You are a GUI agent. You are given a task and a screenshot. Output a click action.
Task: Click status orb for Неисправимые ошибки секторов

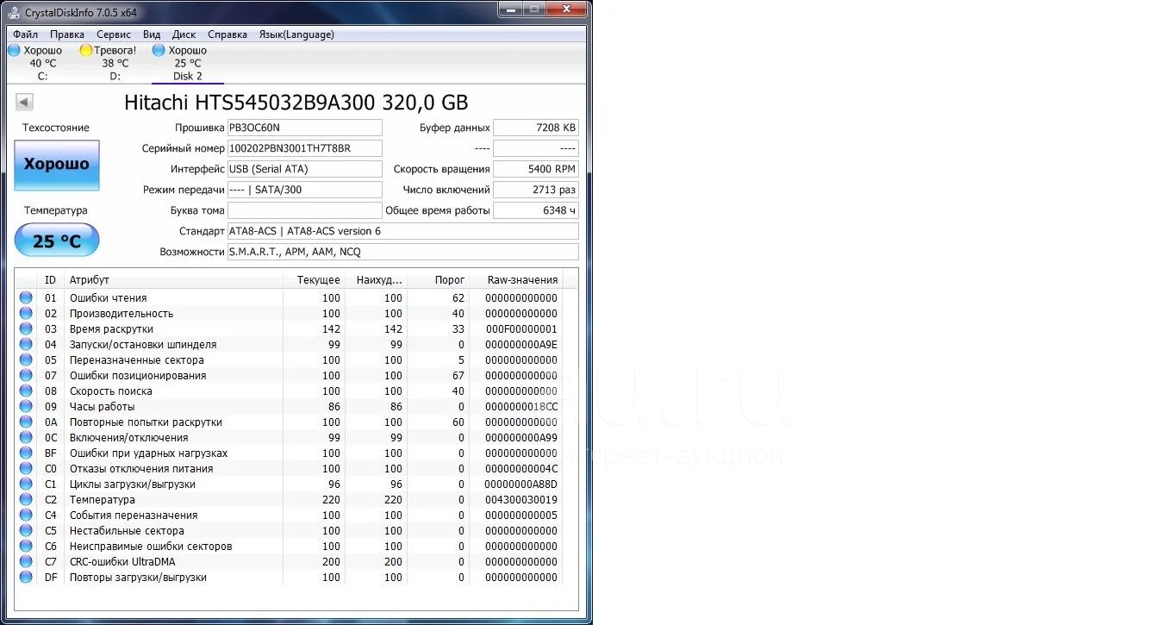26,546
